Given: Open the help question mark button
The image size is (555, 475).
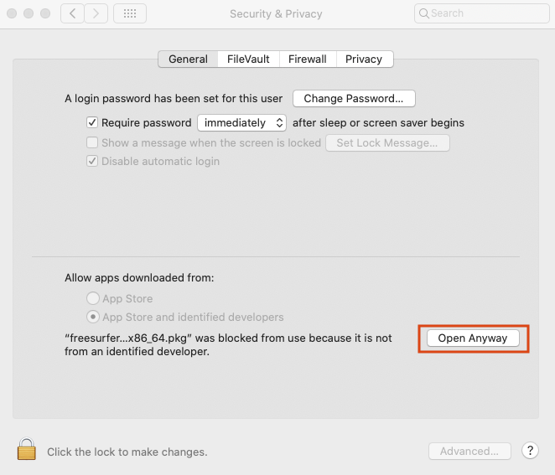Looking at the screenshot, I should tap(530, 451).
